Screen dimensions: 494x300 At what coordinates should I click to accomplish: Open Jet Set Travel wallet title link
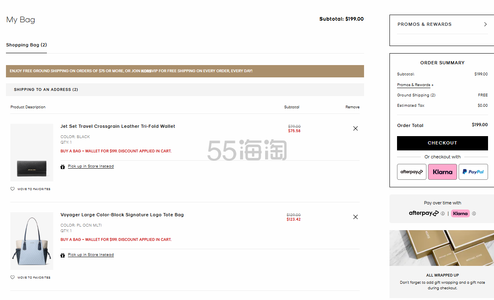[118, 126]
